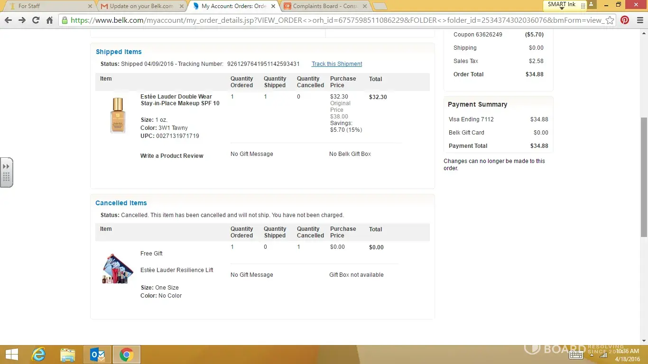Open File Explorer from taskbar
The width and height of the screenshot is (648, 364).
68,355
